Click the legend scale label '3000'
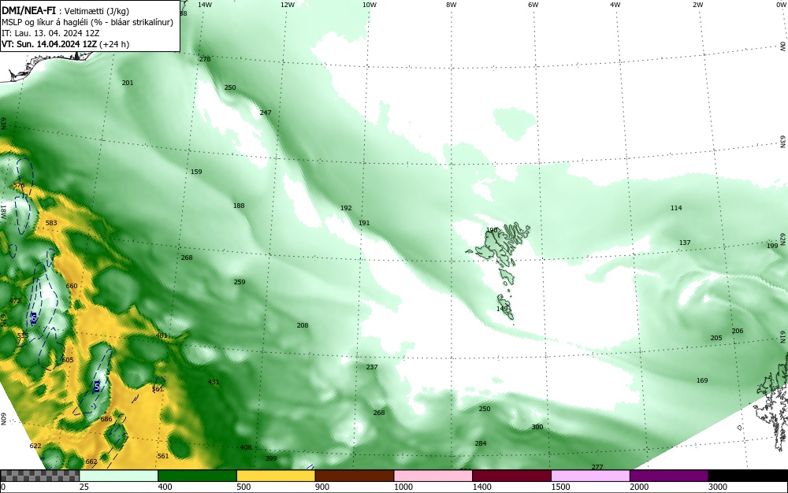This screenshot has width=788, height=493. [x=718, y=487]
